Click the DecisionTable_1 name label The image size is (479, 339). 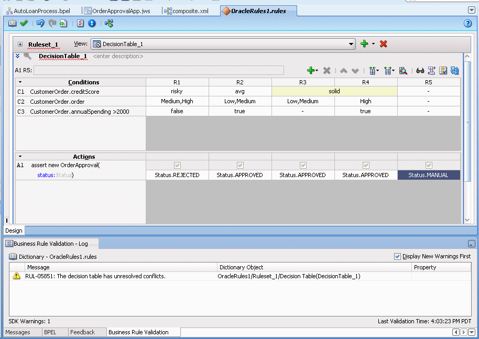pos(63,56)
